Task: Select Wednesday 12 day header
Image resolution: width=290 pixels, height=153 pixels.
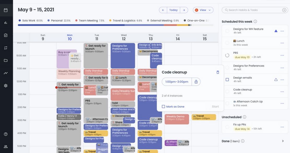Action: [x=124, y=37]
